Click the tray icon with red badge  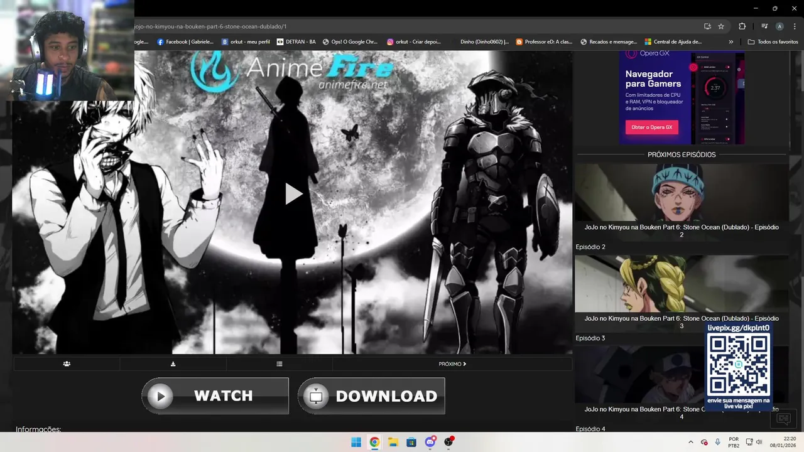pos(704,442)
